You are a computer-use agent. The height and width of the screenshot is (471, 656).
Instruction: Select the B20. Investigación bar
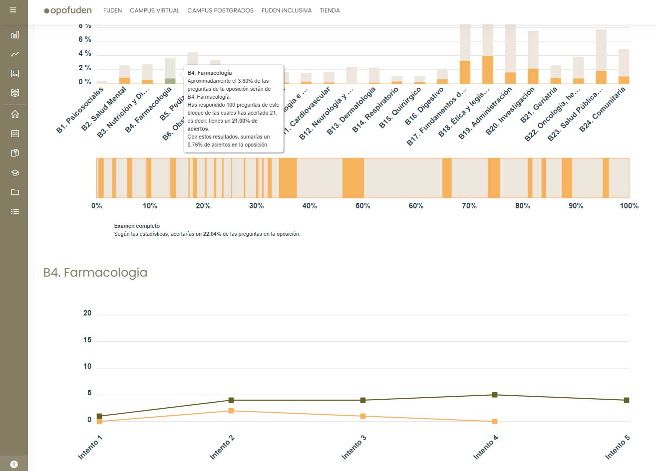coord(533,57)
